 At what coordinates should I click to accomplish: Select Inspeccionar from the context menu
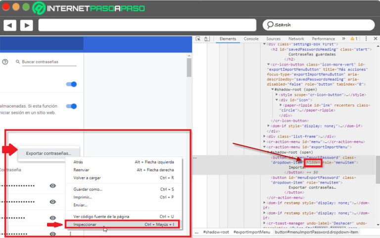85,225
